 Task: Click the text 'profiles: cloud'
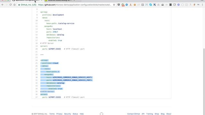coord(50,63)
